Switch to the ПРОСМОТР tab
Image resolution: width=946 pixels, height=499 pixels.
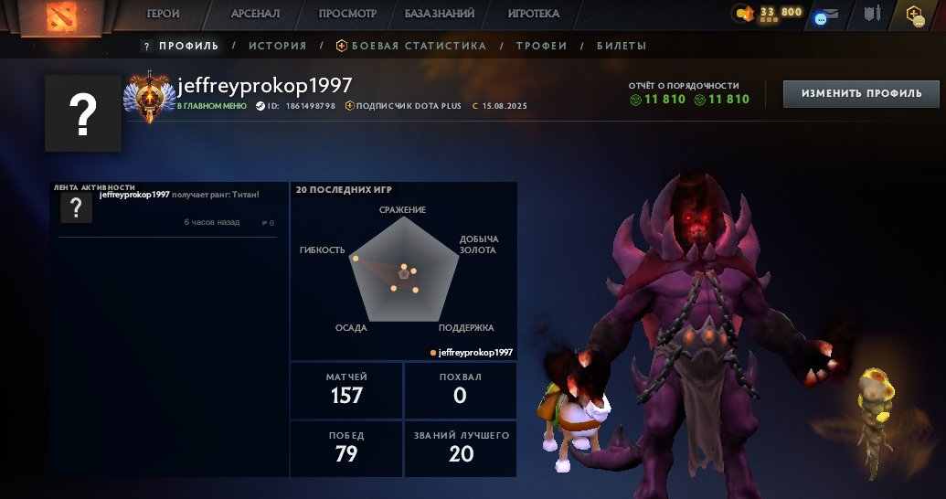coord(347,14)
